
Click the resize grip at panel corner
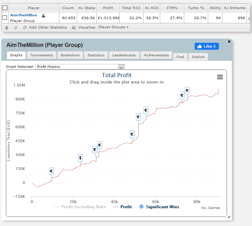click(229, 217)
